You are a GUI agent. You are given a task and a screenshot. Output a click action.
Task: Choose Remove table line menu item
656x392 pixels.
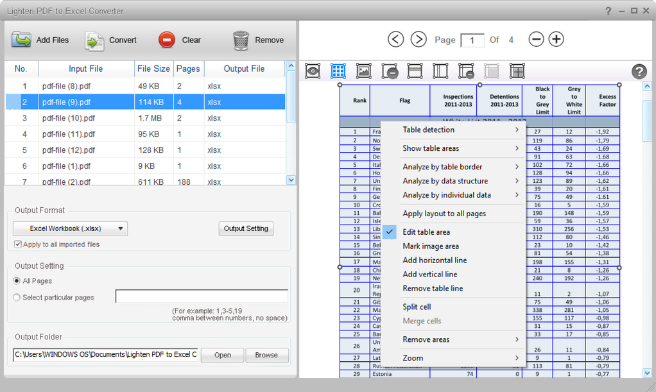pyautogui.click(x=454, y=288)
